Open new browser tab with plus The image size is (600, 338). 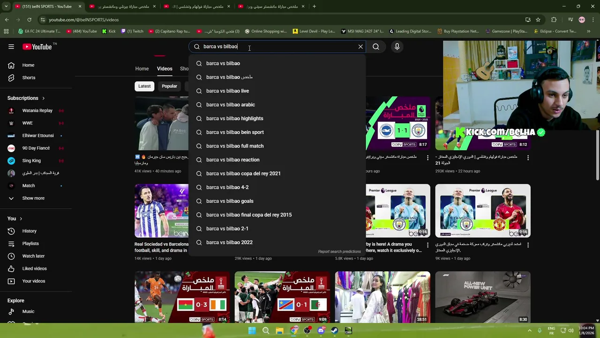(314, 7)
